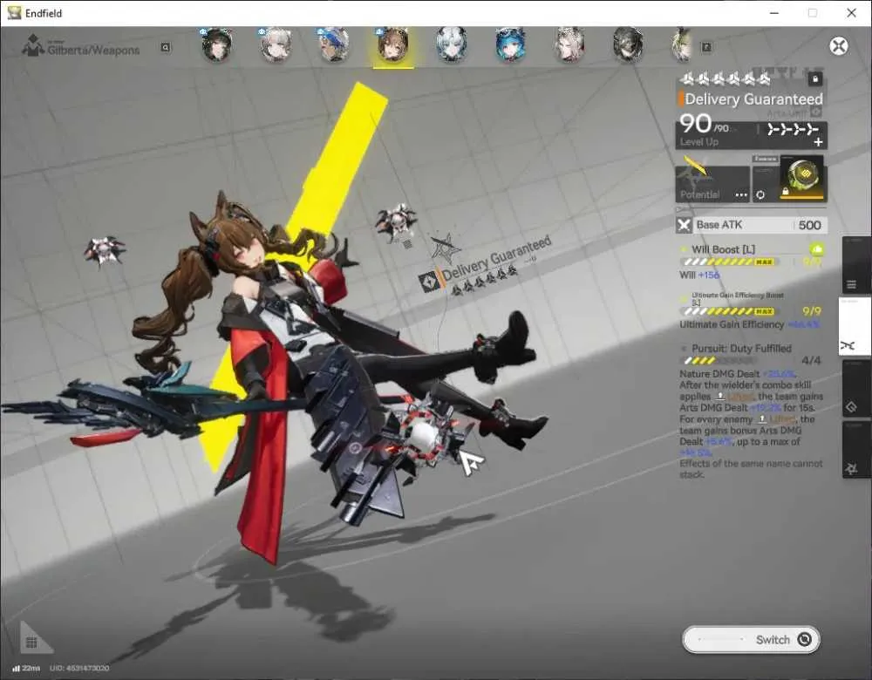872x680 pixels.
Task: Click the plus icon for weapon breakthrough
Action: (818, 142)
